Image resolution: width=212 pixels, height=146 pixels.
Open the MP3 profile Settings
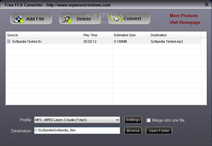click(133, 120)
